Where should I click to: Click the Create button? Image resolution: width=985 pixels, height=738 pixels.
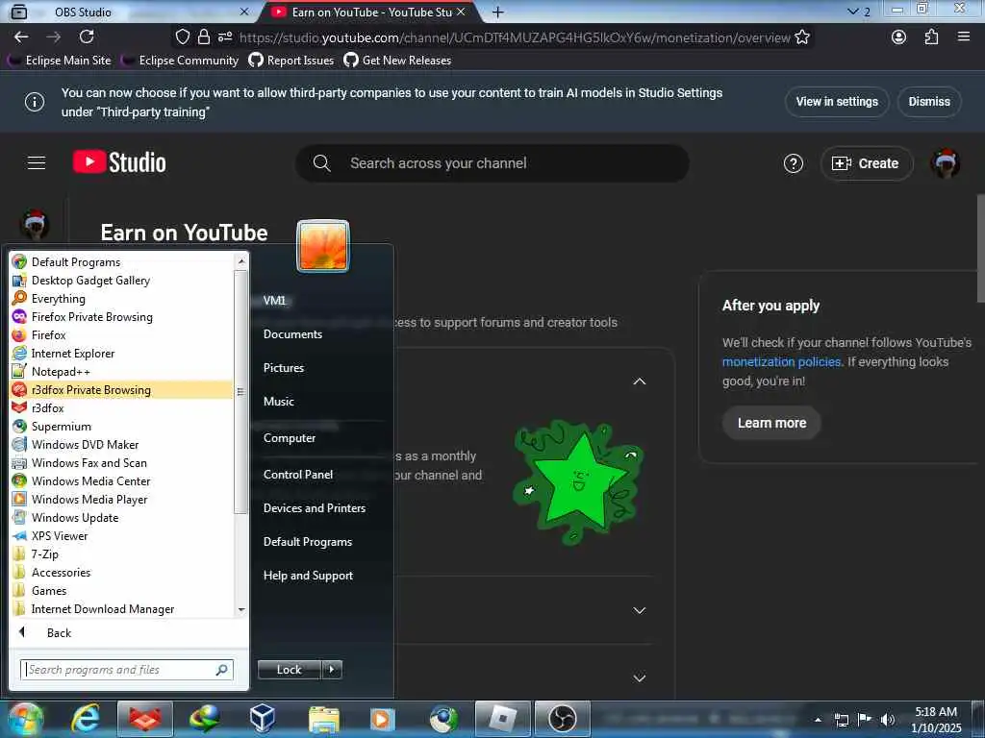tap(867, 163)
